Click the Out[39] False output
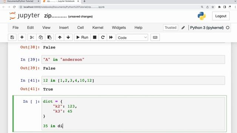 [49, 68]
